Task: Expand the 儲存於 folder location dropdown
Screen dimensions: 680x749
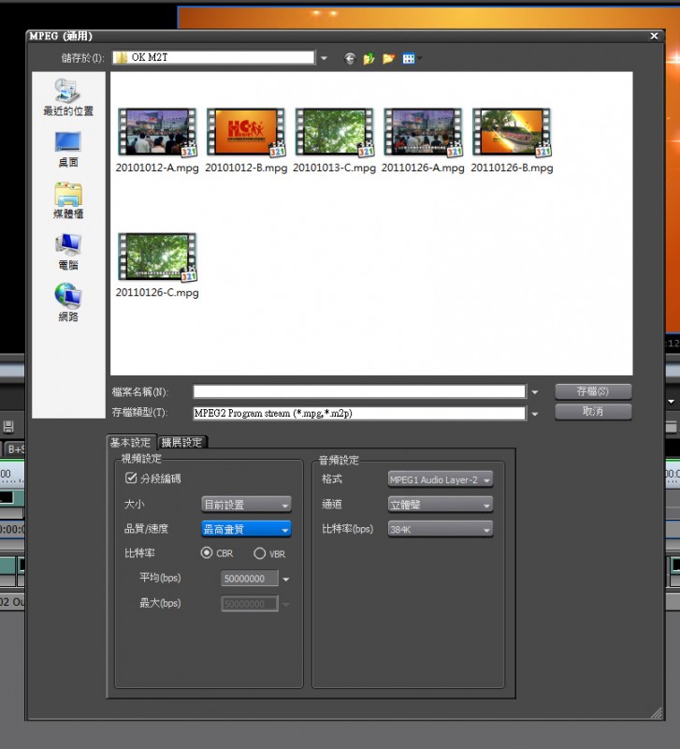Action: click(x=324, y=58)
